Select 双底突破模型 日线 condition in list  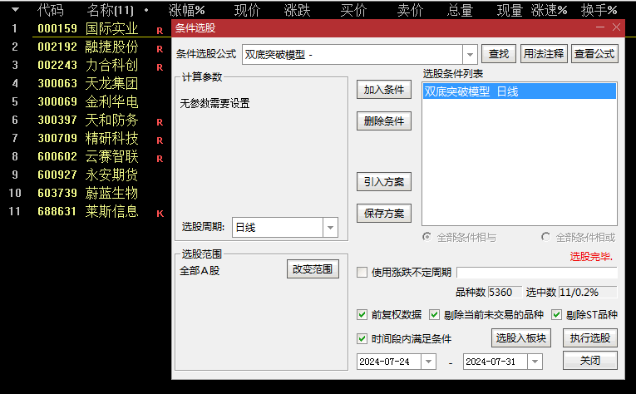pyautogui.click(x=519, y=91)
